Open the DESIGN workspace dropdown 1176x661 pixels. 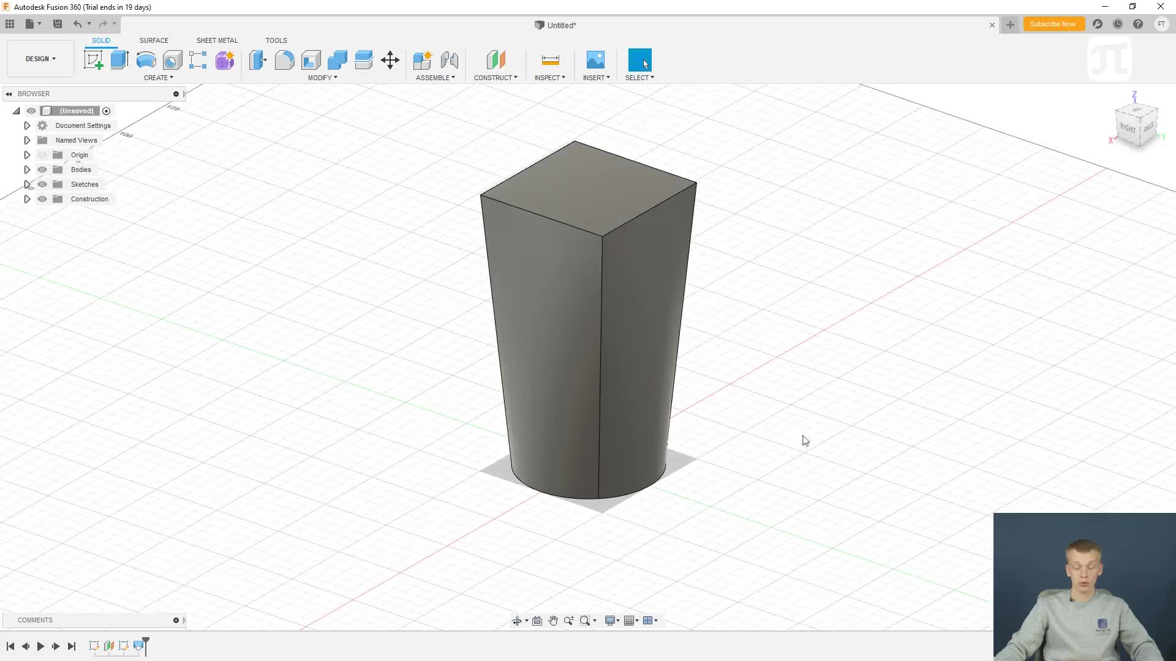[x=40, y=59]
